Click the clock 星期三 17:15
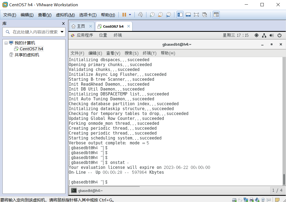The width and height of the screenshot is (286, 202). pyautogui.click(x=236, y=35)
